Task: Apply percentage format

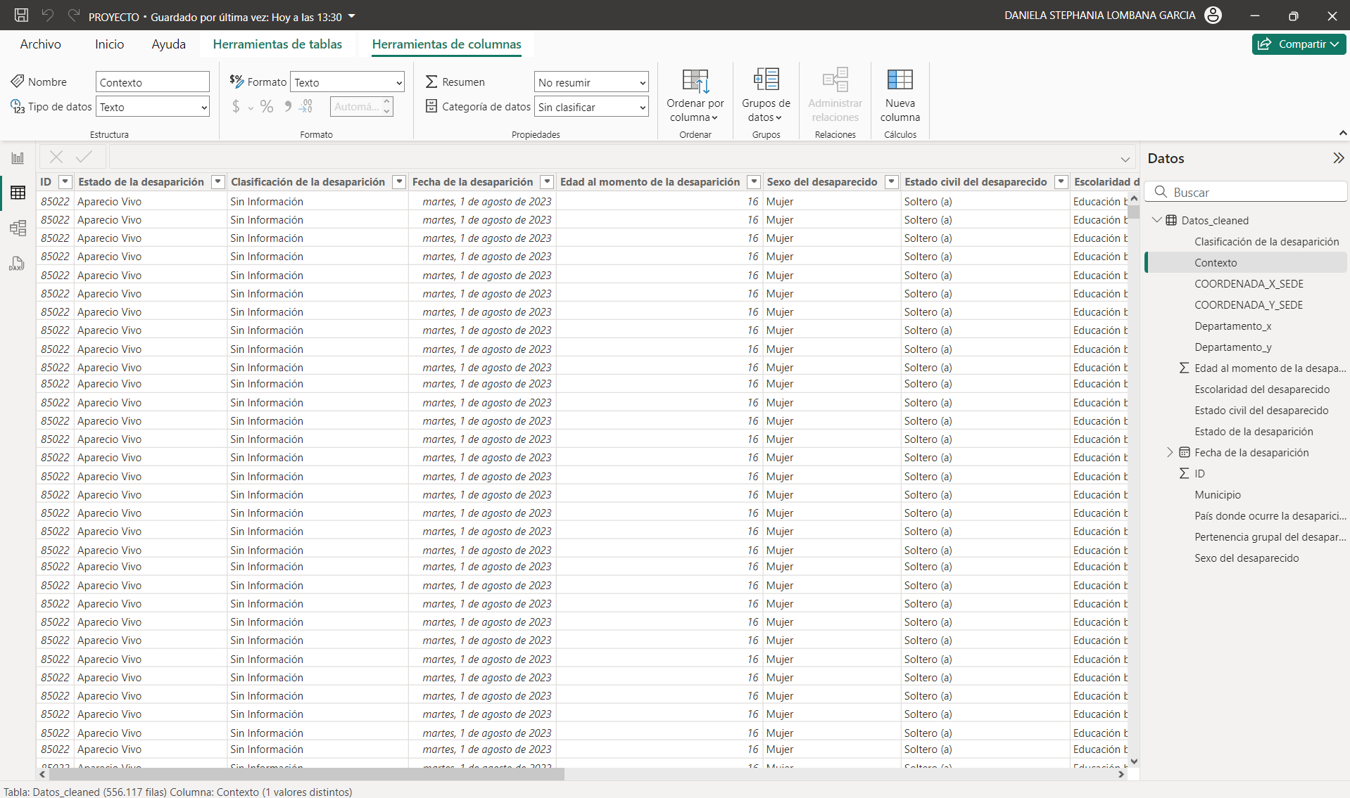Action: (267, 106)
